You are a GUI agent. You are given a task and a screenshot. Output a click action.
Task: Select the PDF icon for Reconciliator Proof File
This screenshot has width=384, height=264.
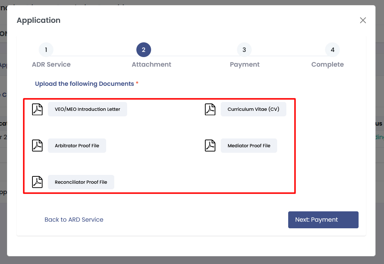pos(37,182)
